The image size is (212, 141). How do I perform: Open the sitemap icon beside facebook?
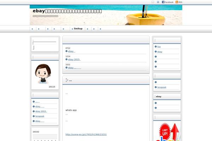pyautogui.click(x=158, y=2)
